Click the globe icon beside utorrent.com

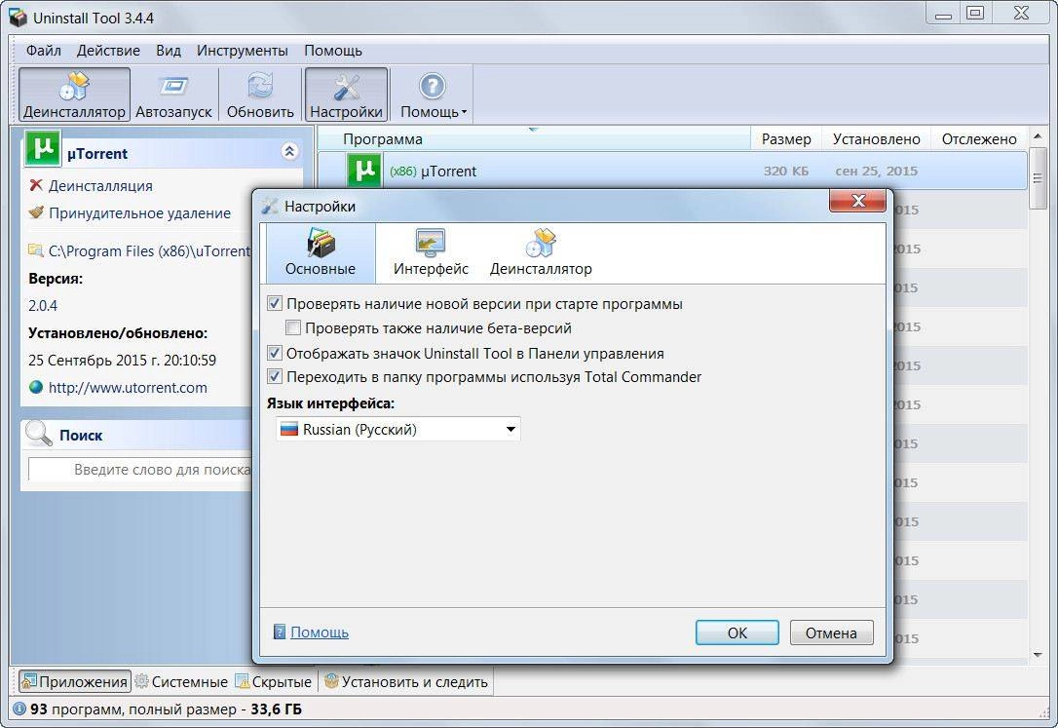point(36,387)
